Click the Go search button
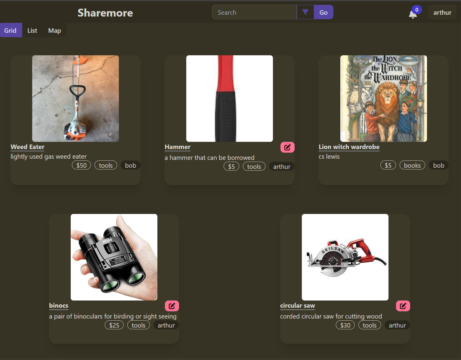461x360 pixels. (323, 12)
